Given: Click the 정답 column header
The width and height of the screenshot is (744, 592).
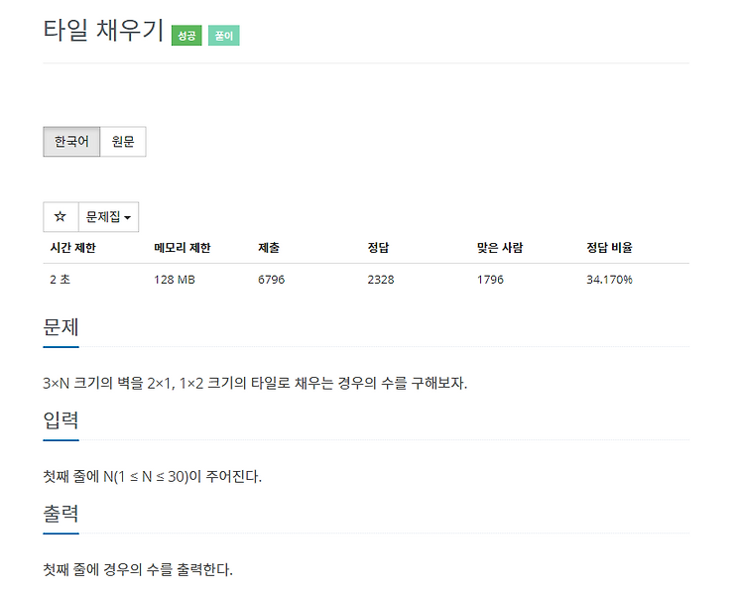Looking at the screenshot, I should coord(378,248).
